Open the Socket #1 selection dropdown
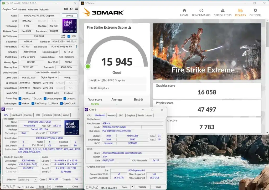269x190 pixels. 27,180
